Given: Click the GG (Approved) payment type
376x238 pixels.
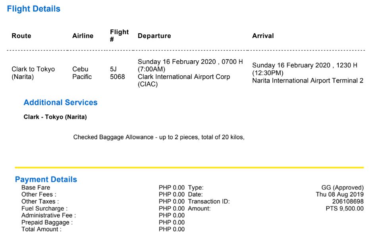Looking at the screenshot, I should [x=342, y=188].
